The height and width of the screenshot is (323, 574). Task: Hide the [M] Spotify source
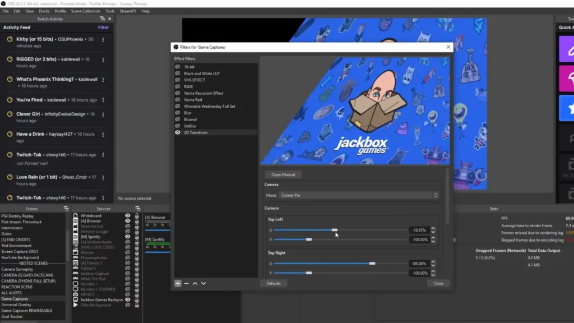pyautogui.click(x=127, y=237)
